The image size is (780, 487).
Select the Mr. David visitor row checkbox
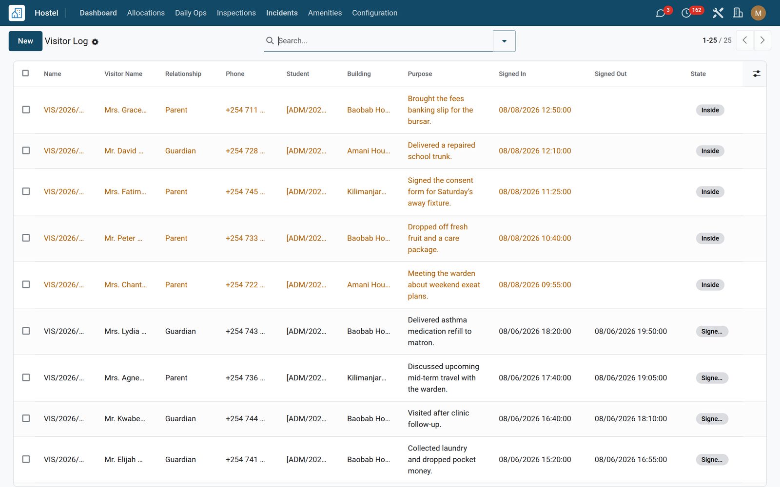pos(26,150)
